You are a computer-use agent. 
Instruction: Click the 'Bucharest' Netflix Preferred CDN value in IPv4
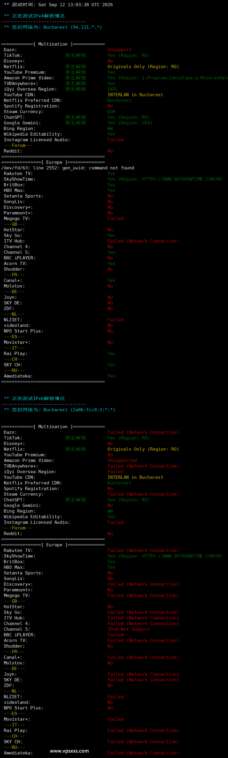(x=119, y=100)
